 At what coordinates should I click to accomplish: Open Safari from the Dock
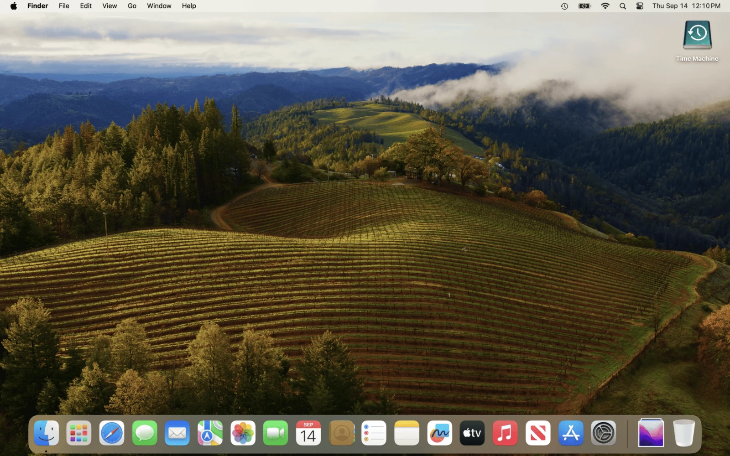[x=111, y=433]
